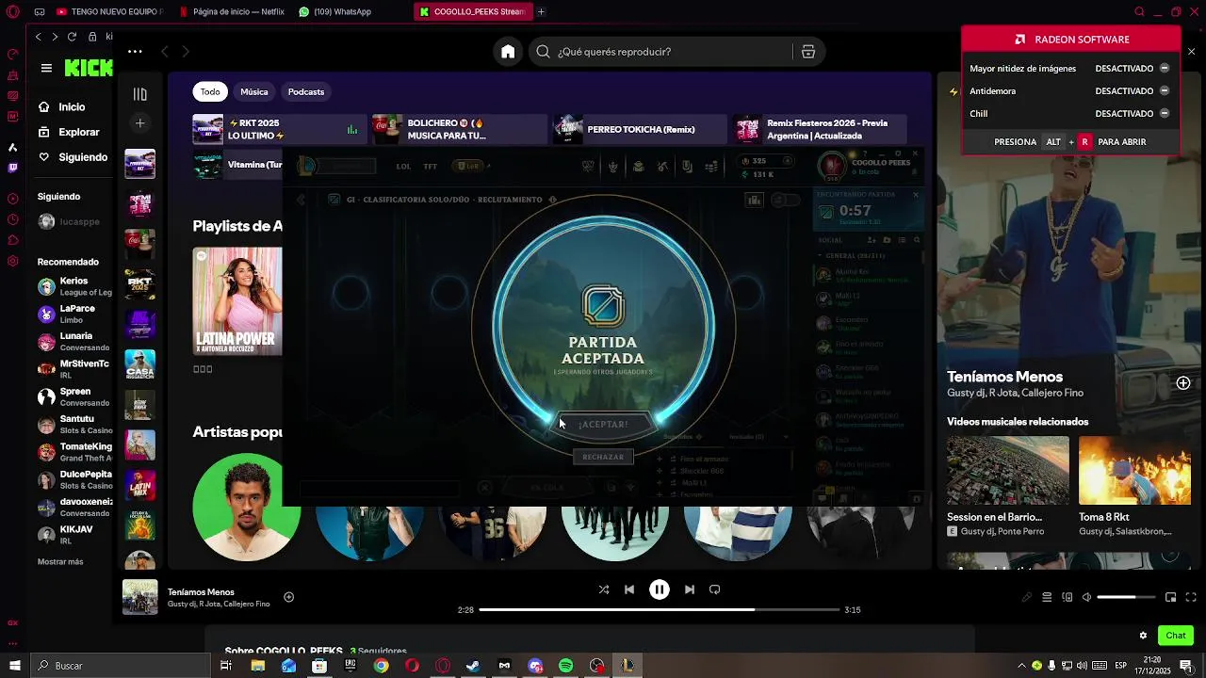Toggle shuffle in the Spotify player

pyautogui.click(x=604, y=589)
